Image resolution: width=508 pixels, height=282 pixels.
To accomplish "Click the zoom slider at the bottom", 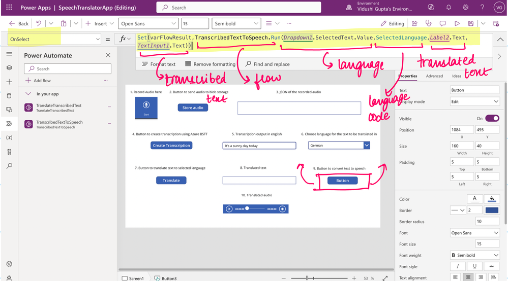I will coord(319,278).
